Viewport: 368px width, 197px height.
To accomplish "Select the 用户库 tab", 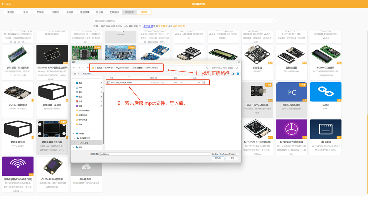I will [144, 12].
